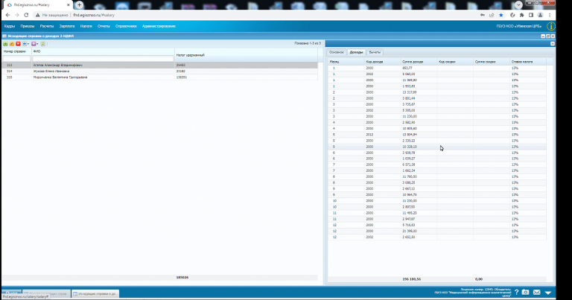This screenshot has height=300, width=572.
Task: Click the orange edit record icon
Action: pyautogui.click(x=12, y=44)
